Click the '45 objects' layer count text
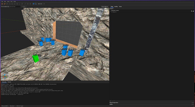Screen dimensions: 195x107 pos(114,12)
